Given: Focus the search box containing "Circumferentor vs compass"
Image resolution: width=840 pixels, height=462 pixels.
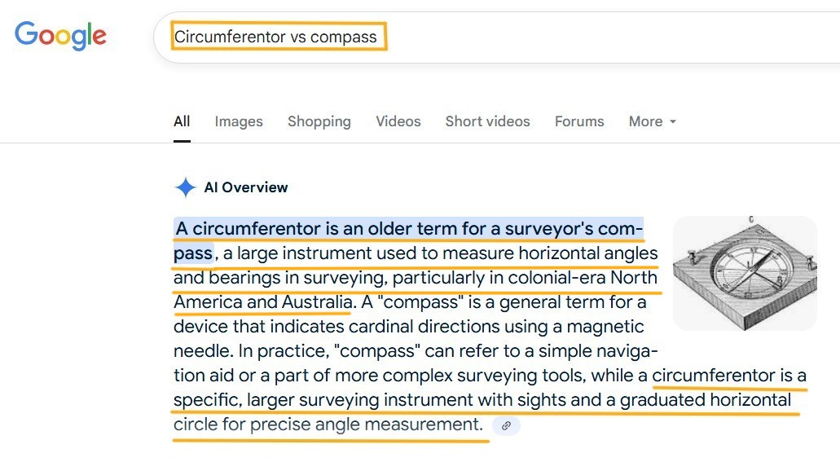Looking at the screenshot, I should (x=277, y=37).
